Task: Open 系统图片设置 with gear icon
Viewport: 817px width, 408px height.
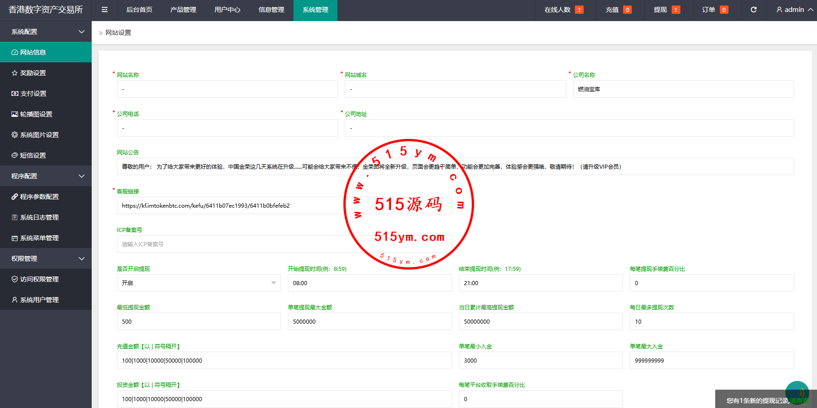Action: 39,135
